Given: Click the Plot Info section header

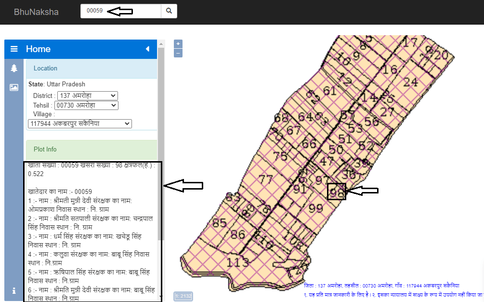Looking at the screenshot, I should pyautogui.click(x=92, y=150).
